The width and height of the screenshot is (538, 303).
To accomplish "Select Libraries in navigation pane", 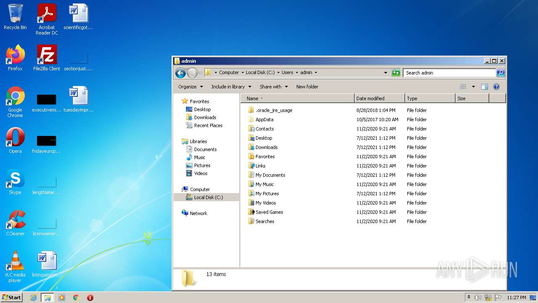I will tap(195, 141).
